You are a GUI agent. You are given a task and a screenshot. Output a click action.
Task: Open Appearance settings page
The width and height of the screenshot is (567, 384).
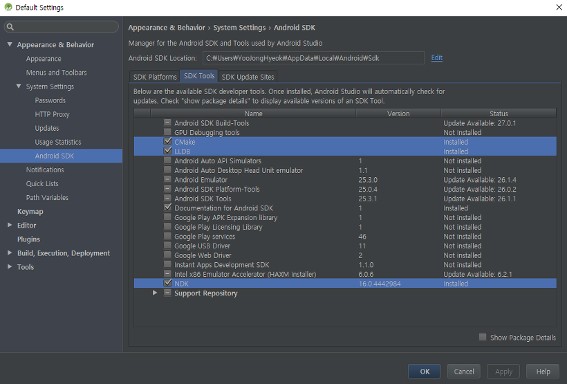tap(44, 59)
